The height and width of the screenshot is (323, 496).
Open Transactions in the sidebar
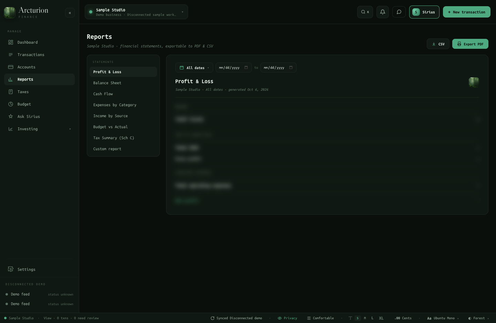[x=39, y=55]
